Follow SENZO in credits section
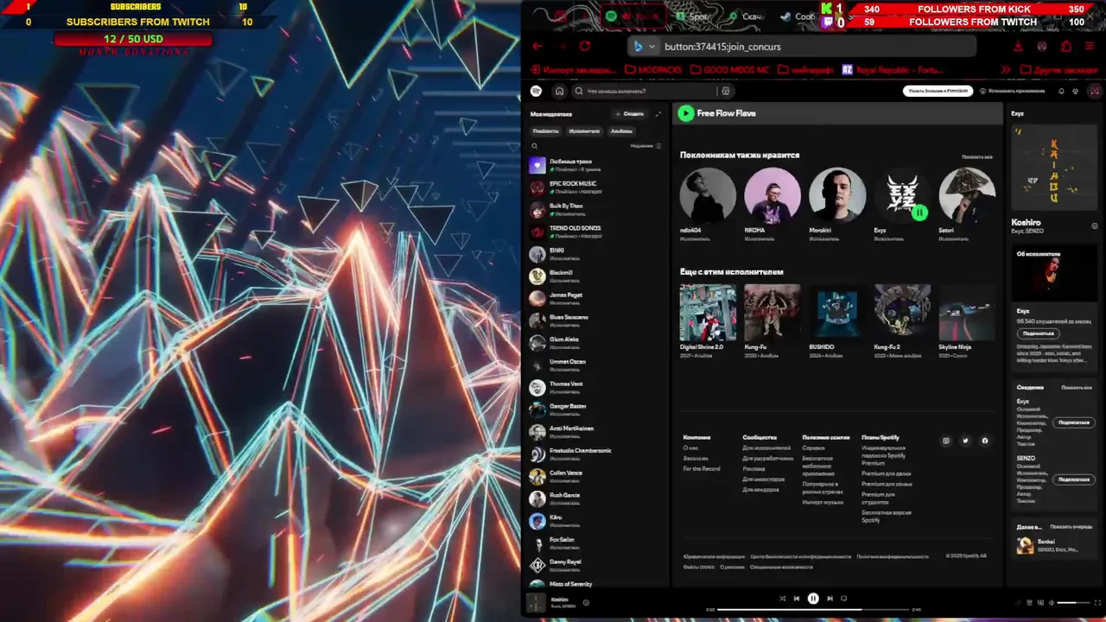This screenshot has height=622, width=1106. (x=1074, y=479)
